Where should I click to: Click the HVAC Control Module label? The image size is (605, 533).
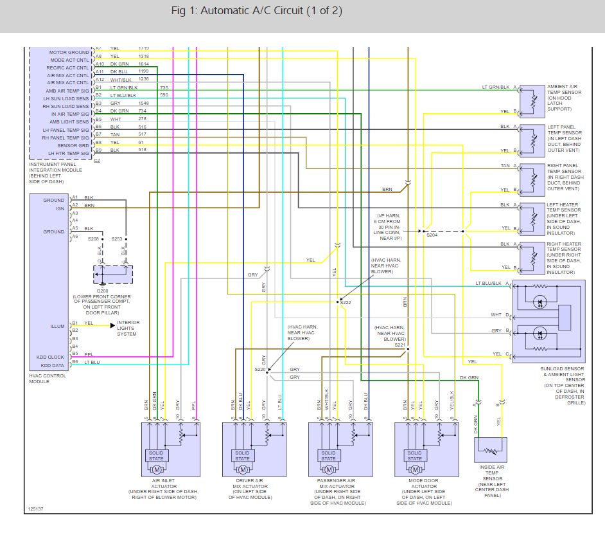pyautogui.click(x=48, y=379)
